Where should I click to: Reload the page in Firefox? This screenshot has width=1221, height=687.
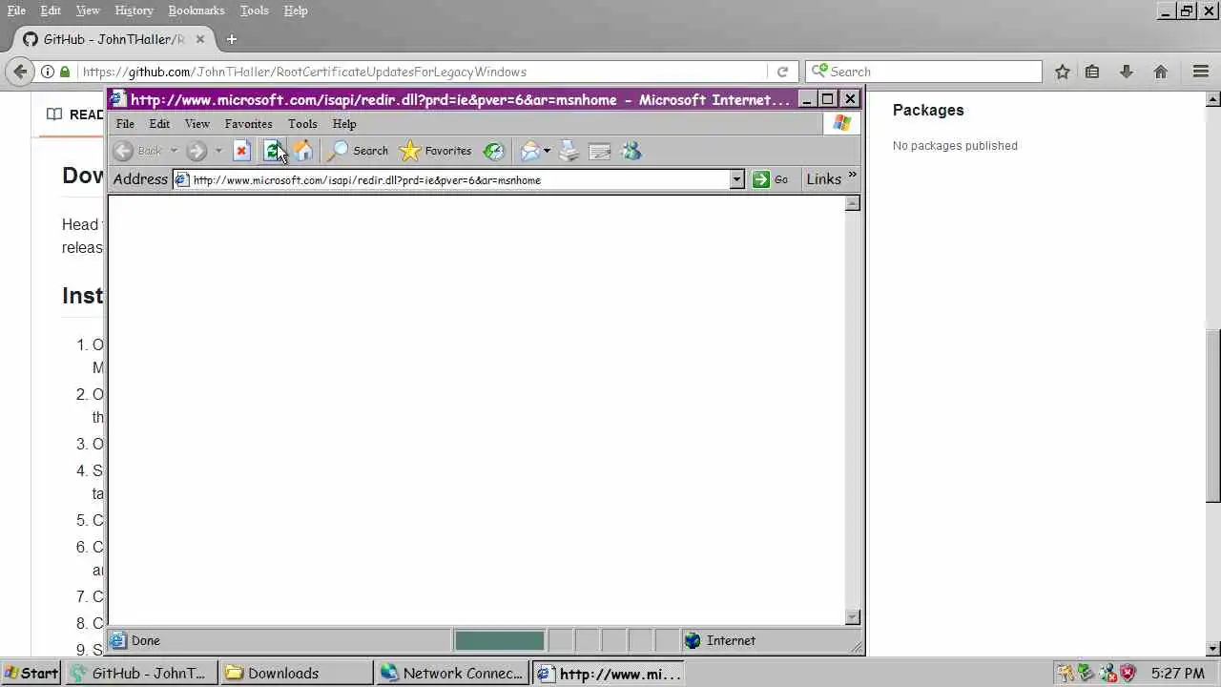pyautogui.click(x=782, y=72)
